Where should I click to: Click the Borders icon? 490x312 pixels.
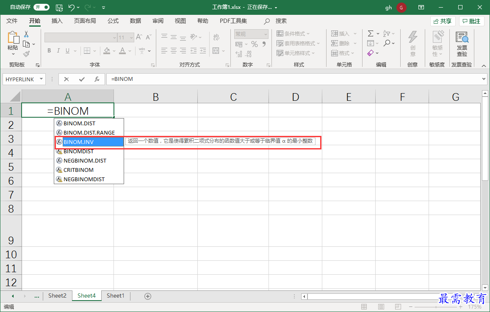pos(87,51)
